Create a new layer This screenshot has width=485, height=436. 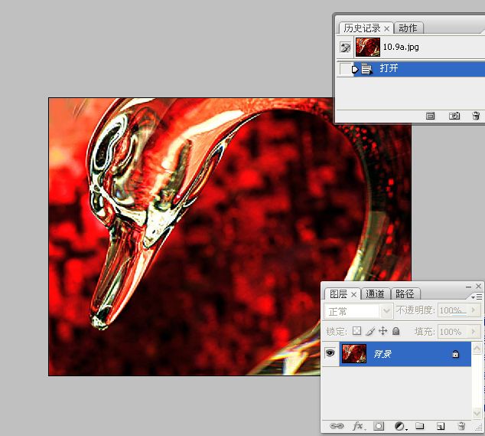pos(441,426)
